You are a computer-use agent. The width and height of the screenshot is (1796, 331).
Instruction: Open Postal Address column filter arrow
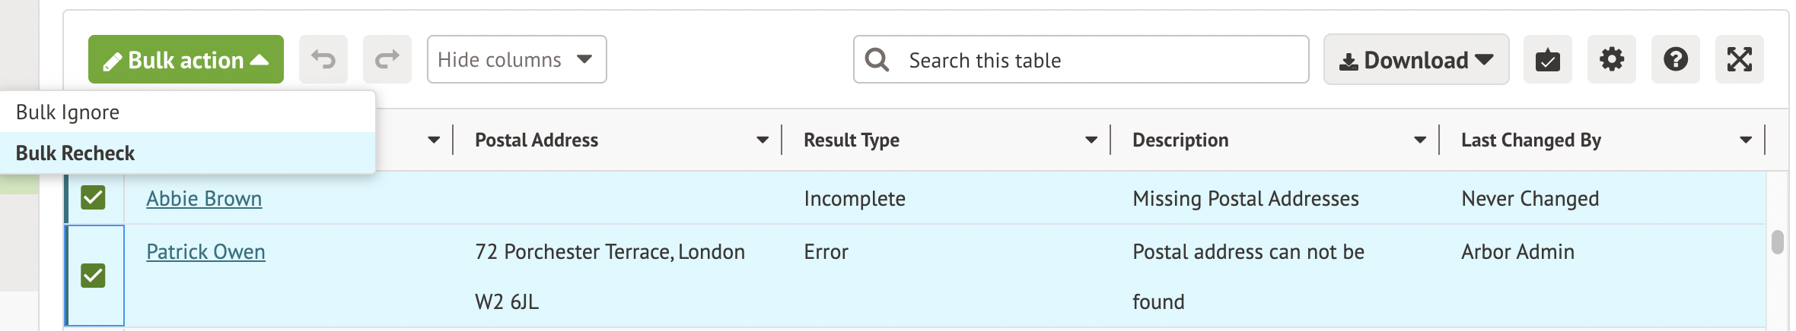tap(763, 140)
